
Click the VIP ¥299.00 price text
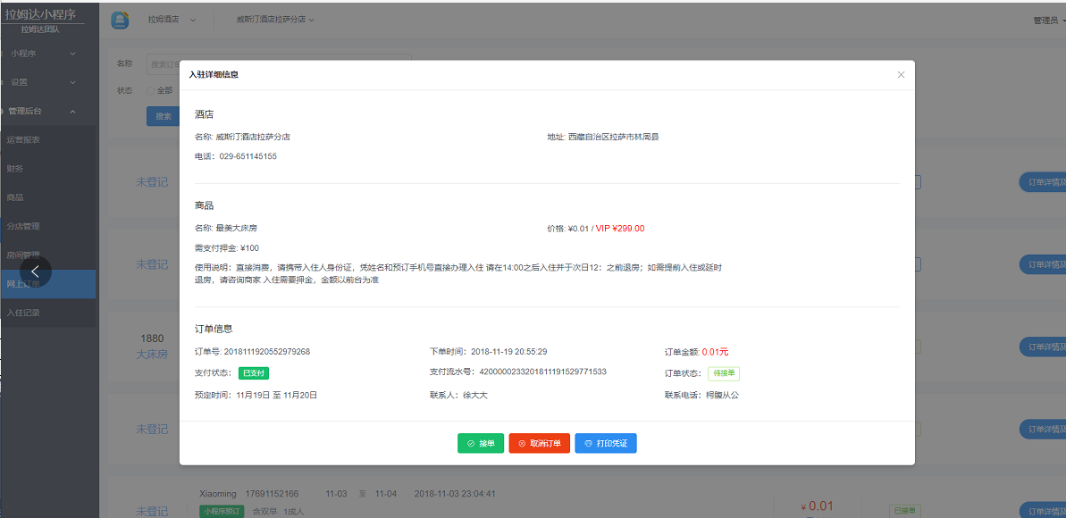tap(620, 229)
